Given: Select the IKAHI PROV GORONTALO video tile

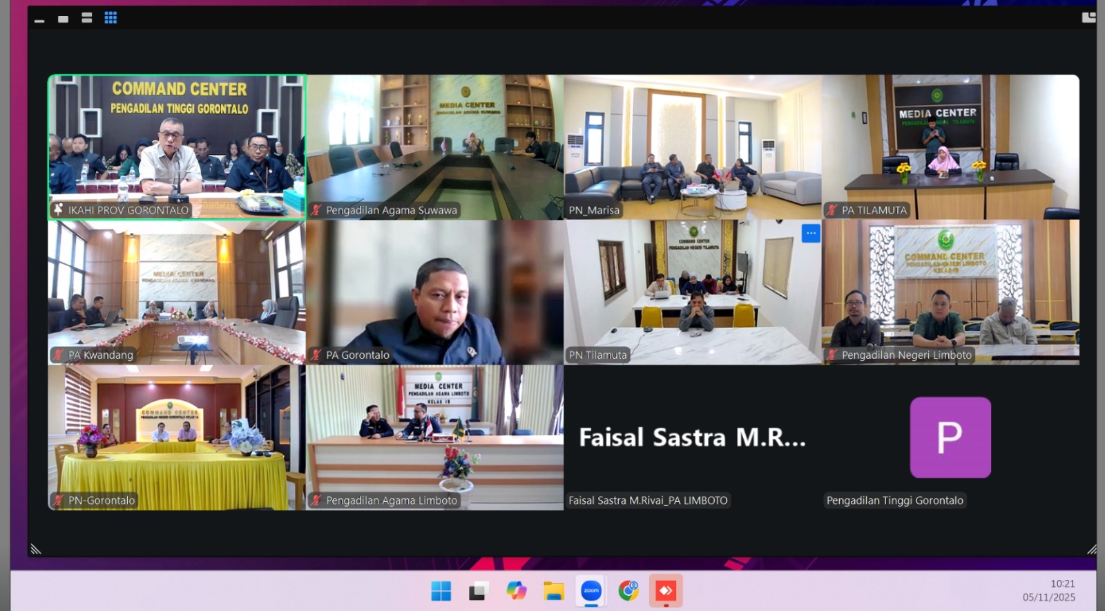Looking at the screenshot, I should pyautogui.click(x=177, y=147).
